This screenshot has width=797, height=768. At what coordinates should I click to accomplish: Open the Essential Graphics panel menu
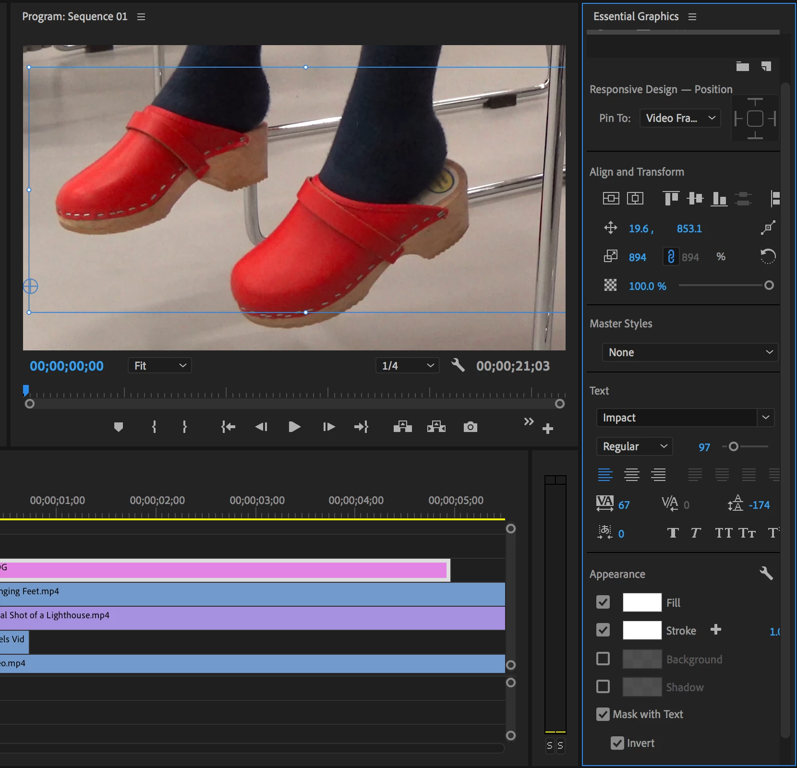(692, 17)
